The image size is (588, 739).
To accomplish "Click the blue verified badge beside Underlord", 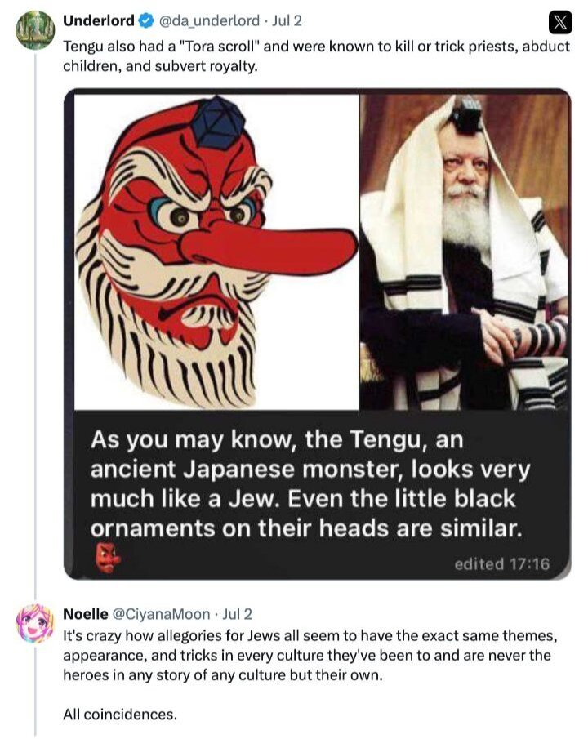I will tap(146, 20).
